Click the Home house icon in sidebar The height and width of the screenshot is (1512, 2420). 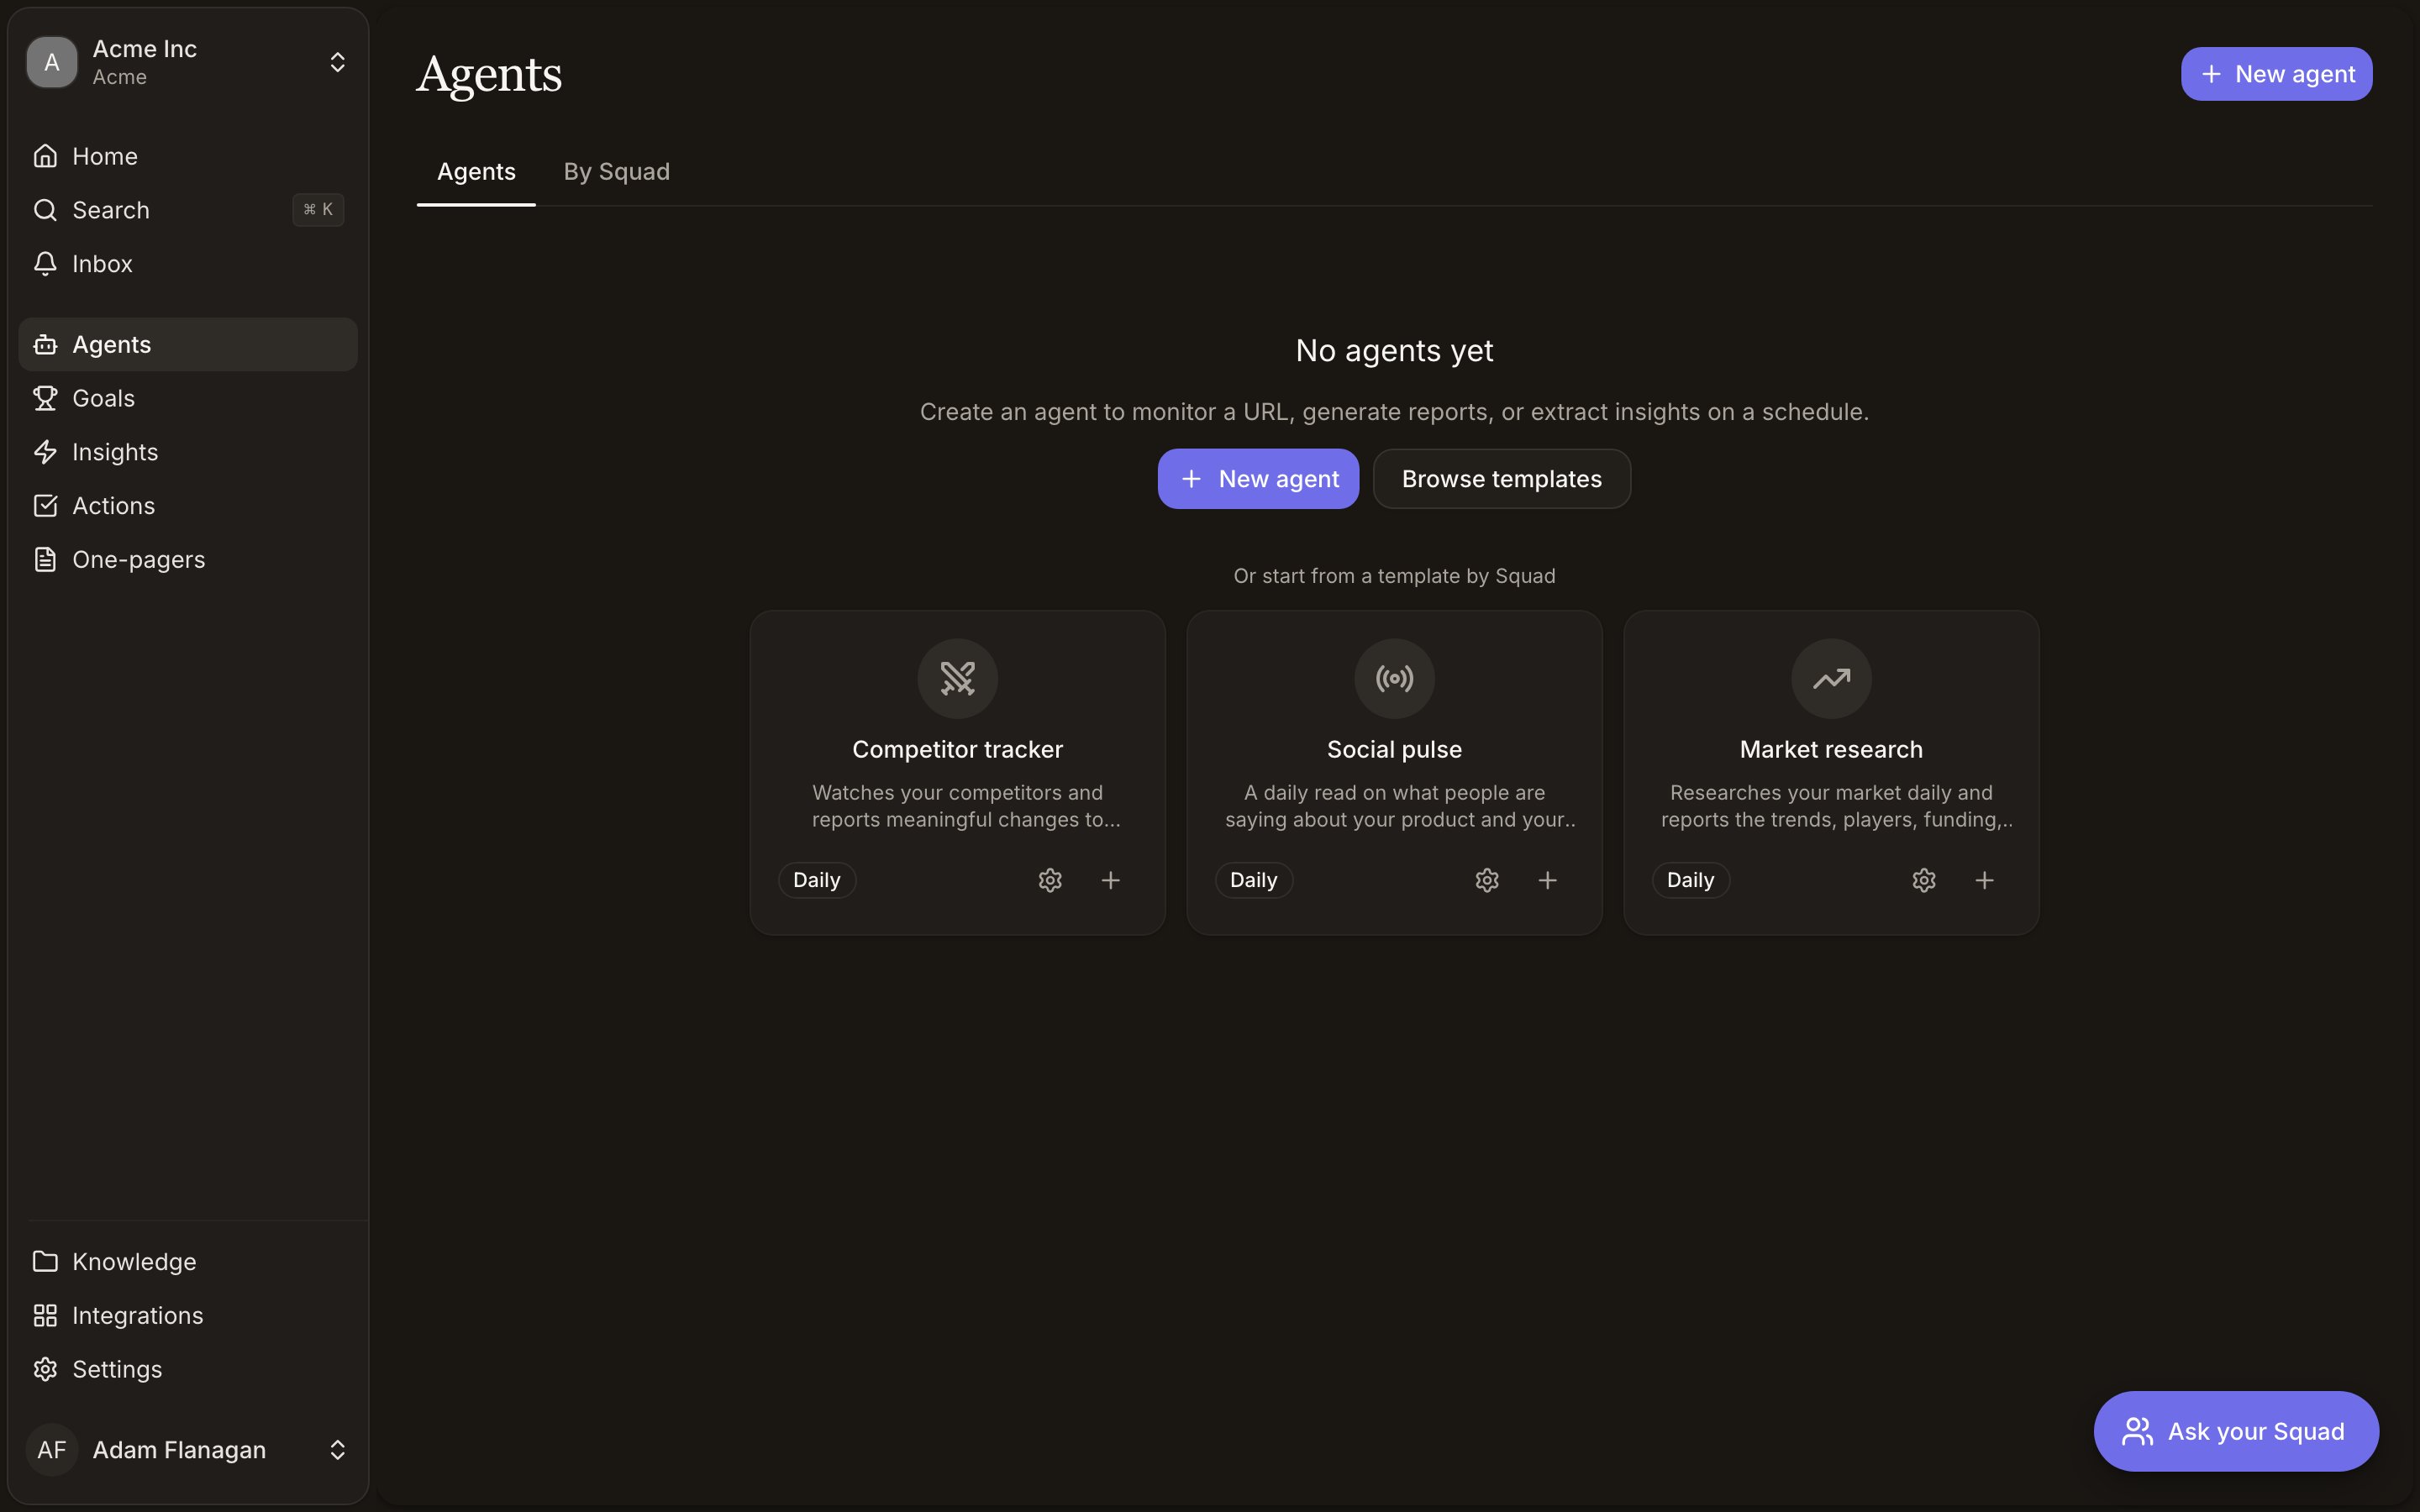(x=45, y=156)
